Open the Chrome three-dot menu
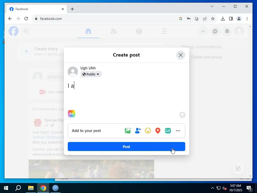Image resolution: width=257 pixels, height=193 pixels. (247, 19)
